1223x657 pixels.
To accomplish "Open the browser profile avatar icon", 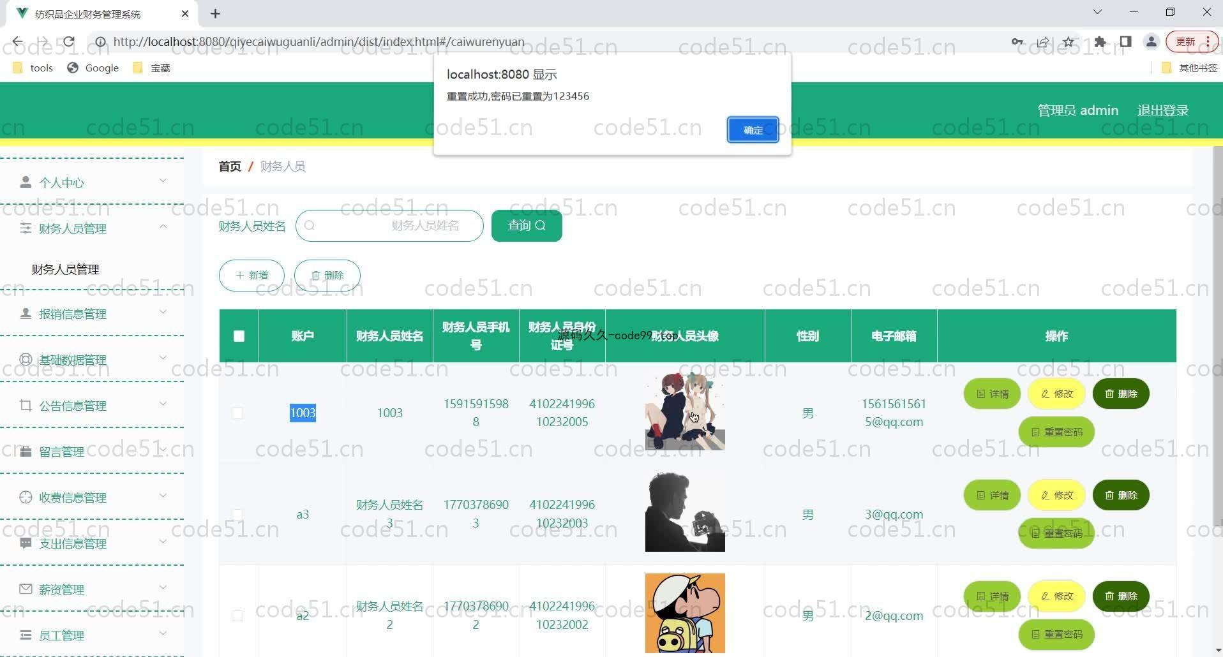I will pos(1151,42).
